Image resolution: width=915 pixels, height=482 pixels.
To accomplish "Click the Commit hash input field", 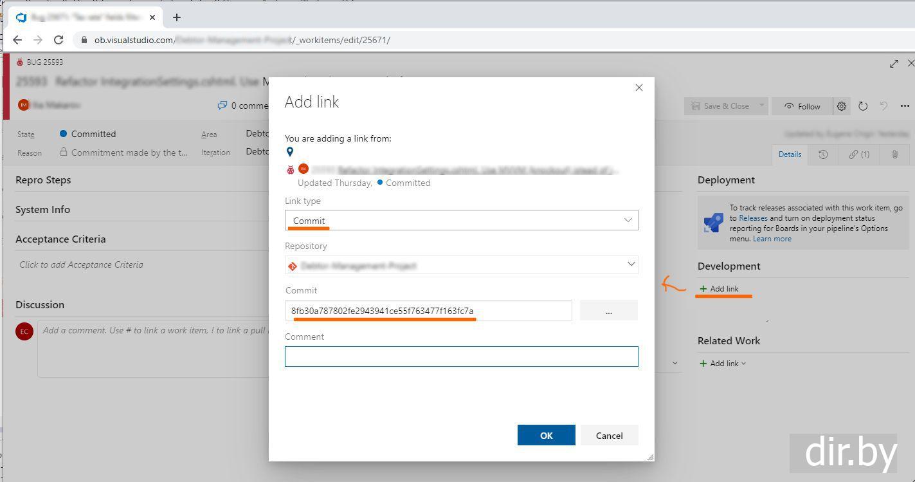I will (428, 311).
